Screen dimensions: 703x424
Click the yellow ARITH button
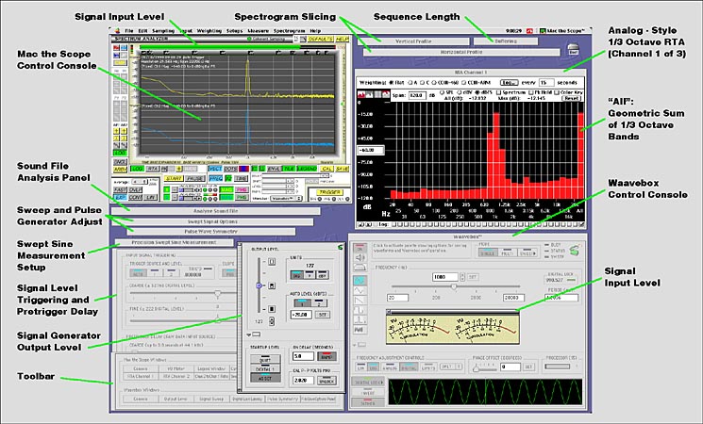pyautogui.click(x=120, y=170)
